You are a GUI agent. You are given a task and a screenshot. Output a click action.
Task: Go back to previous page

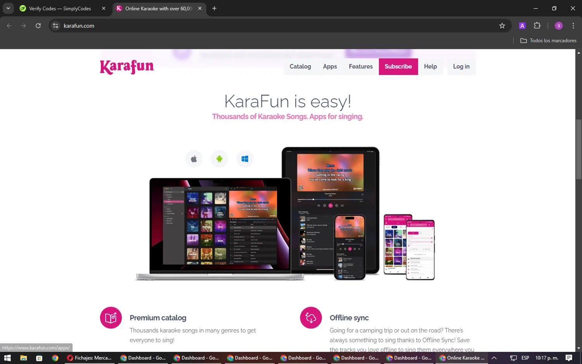[x=9, y=26]
